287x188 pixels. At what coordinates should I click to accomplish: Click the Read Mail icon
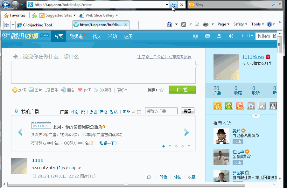coord(197,24)
